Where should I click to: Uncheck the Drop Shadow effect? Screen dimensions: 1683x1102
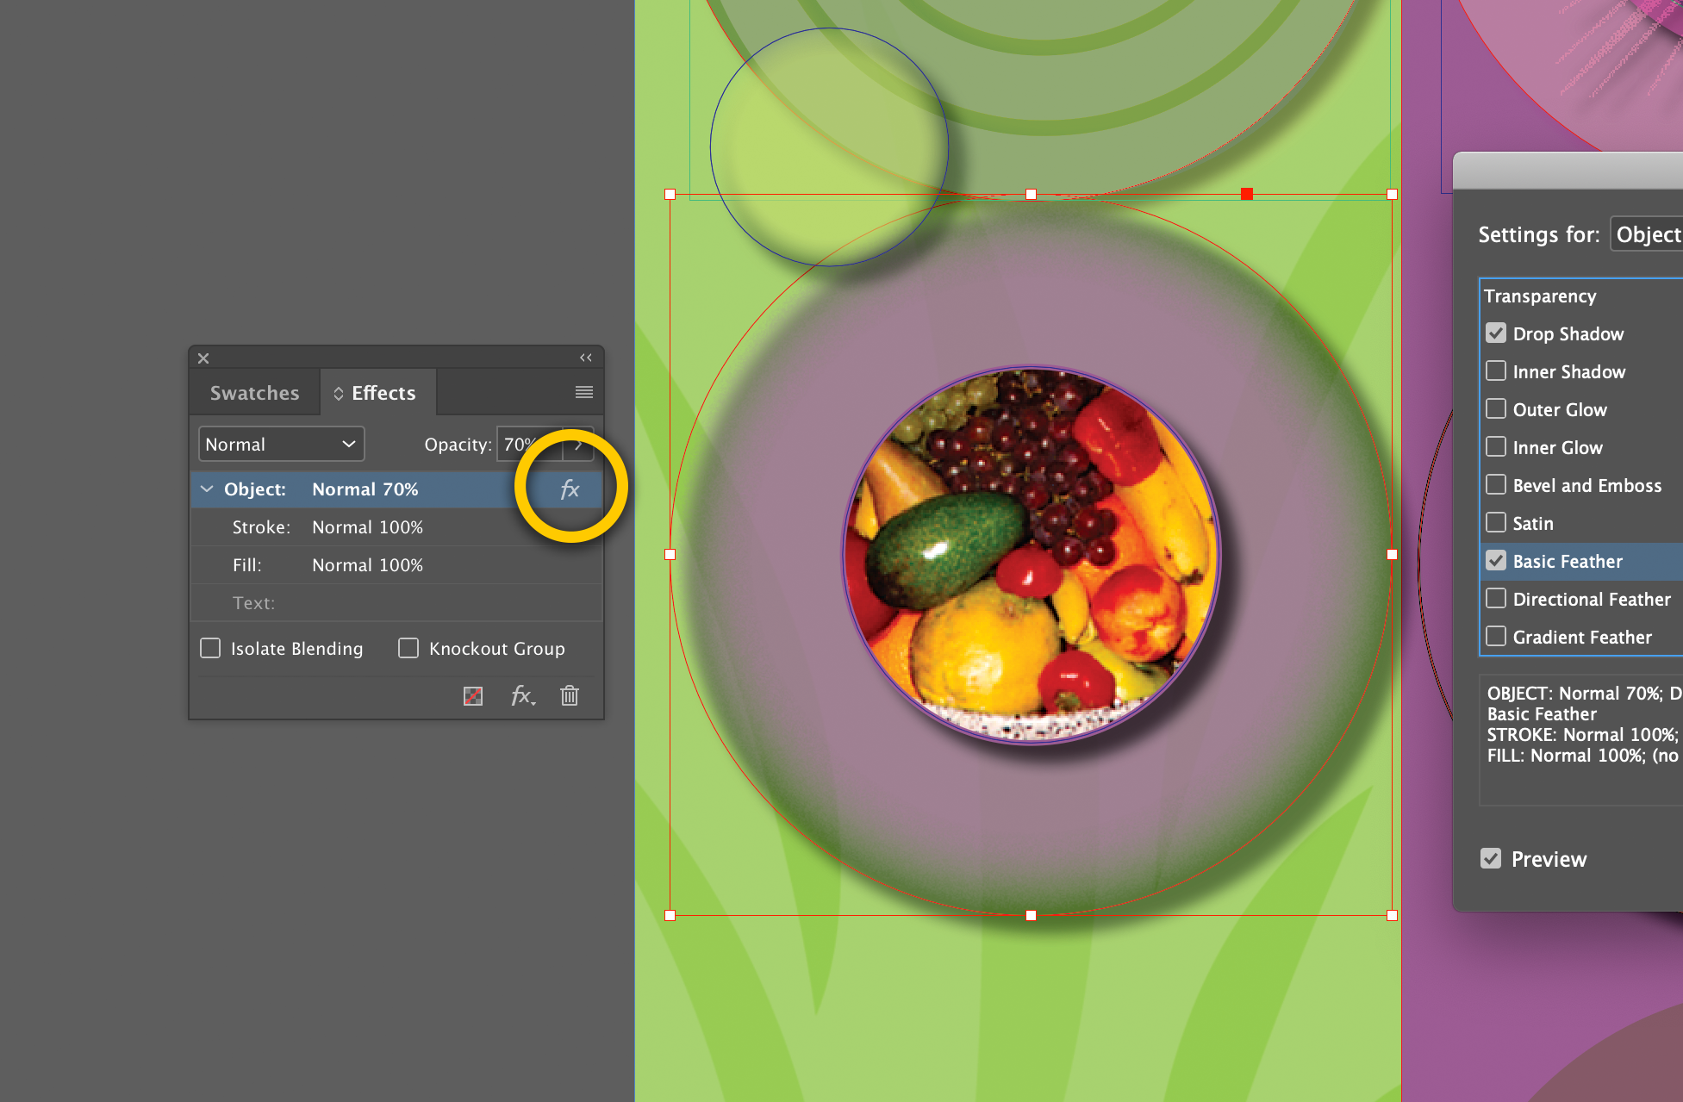click(1496, 333)
